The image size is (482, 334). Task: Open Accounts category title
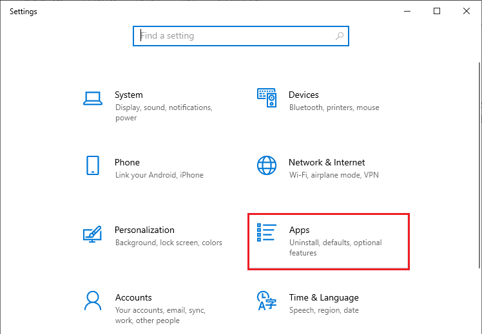(x=133, y=297)
